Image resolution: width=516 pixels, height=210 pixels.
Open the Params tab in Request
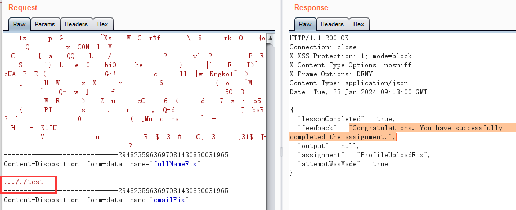[46, 24]
